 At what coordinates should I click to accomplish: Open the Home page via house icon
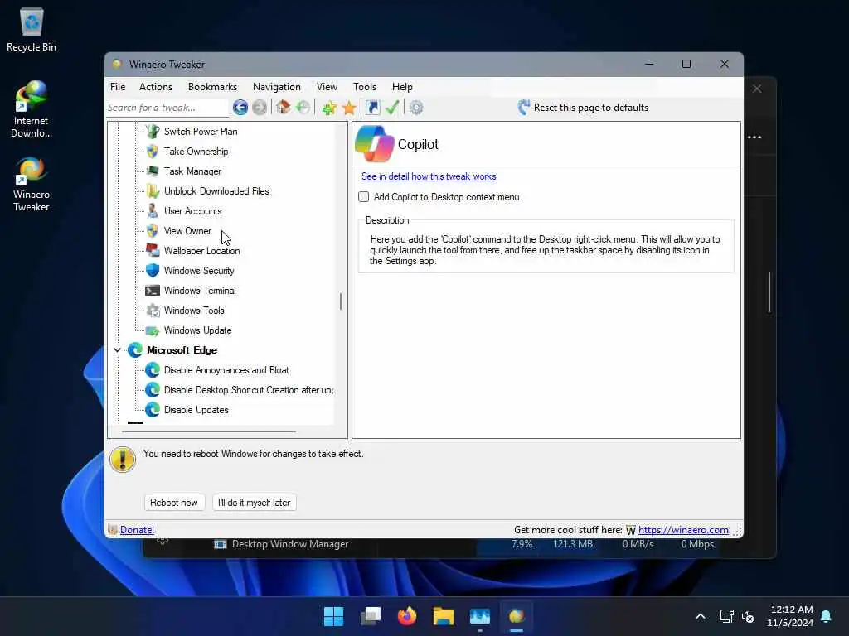point(284,107)
